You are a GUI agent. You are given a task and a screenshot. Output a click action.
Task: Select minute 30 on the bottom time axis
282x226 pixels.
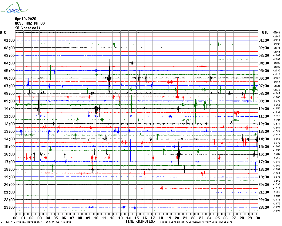[257, 218]
